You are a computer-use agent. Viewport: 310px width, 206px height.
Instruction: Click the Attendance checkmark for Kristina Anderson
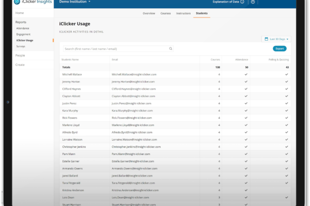click(246, 190)
